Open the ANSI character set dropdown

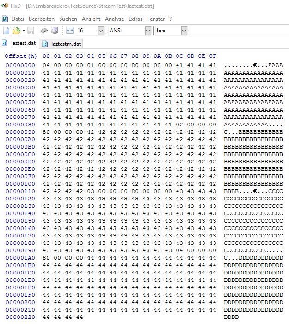[x=148, y=31]
